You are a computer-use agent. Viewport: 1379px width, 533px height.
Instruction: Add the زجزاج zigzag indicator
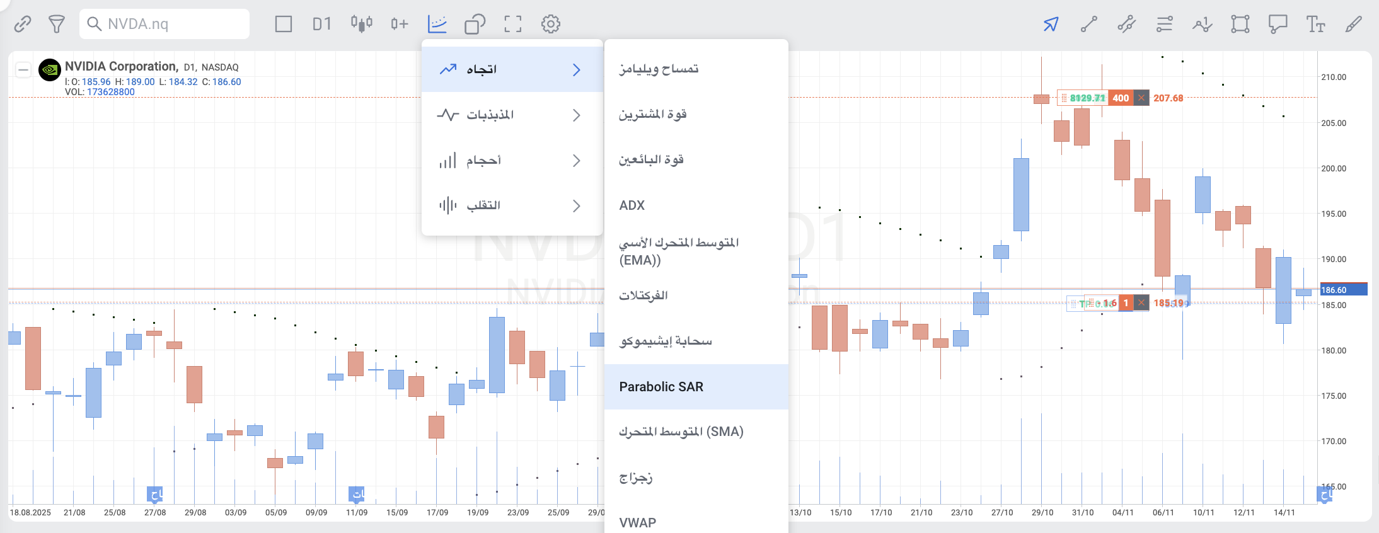pyautogui.click(x=696, y=477)
